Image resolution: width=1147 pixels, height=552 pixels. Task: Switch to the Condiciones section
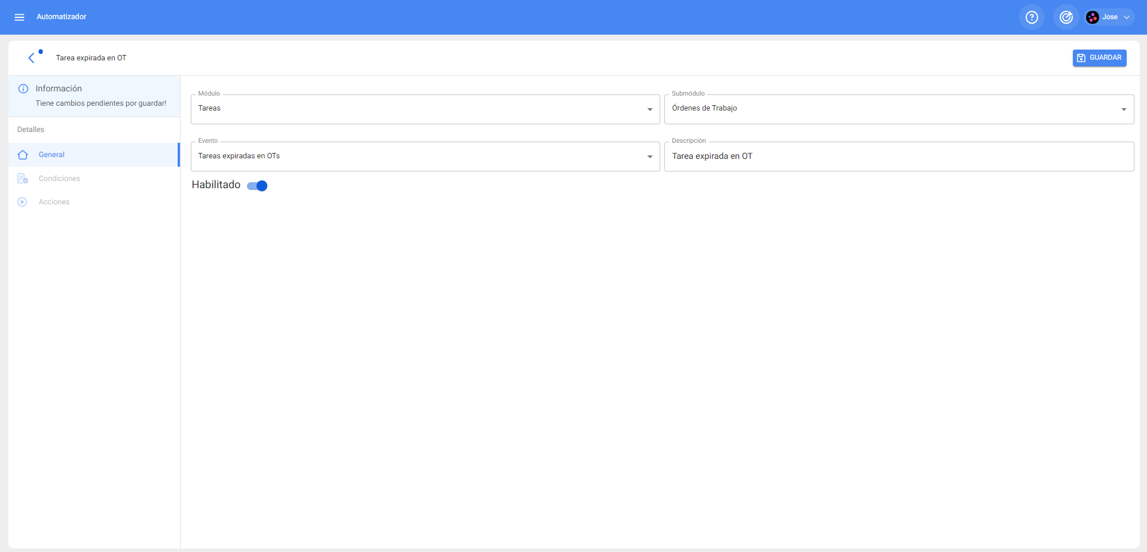point(59,179)
